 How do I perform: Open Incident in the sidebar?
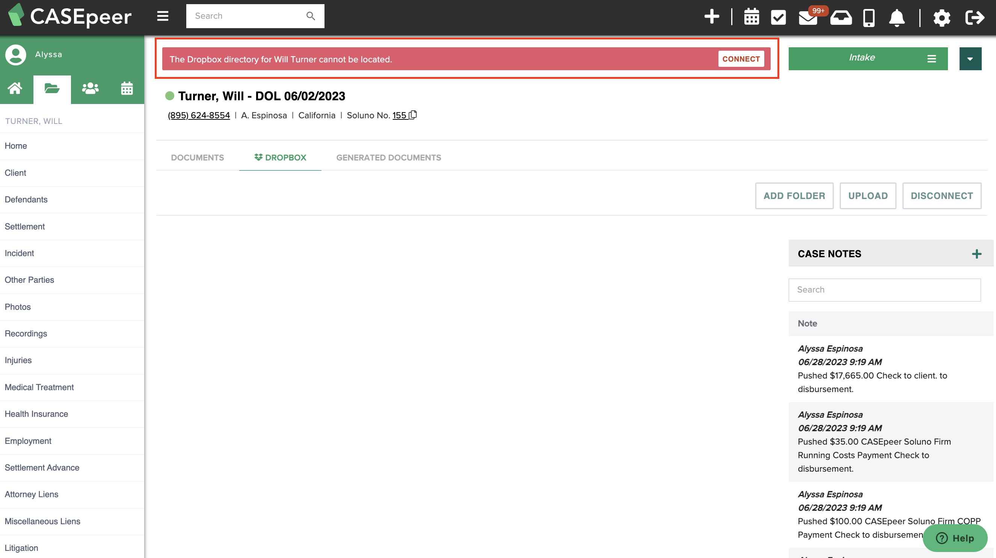point(72,253)
